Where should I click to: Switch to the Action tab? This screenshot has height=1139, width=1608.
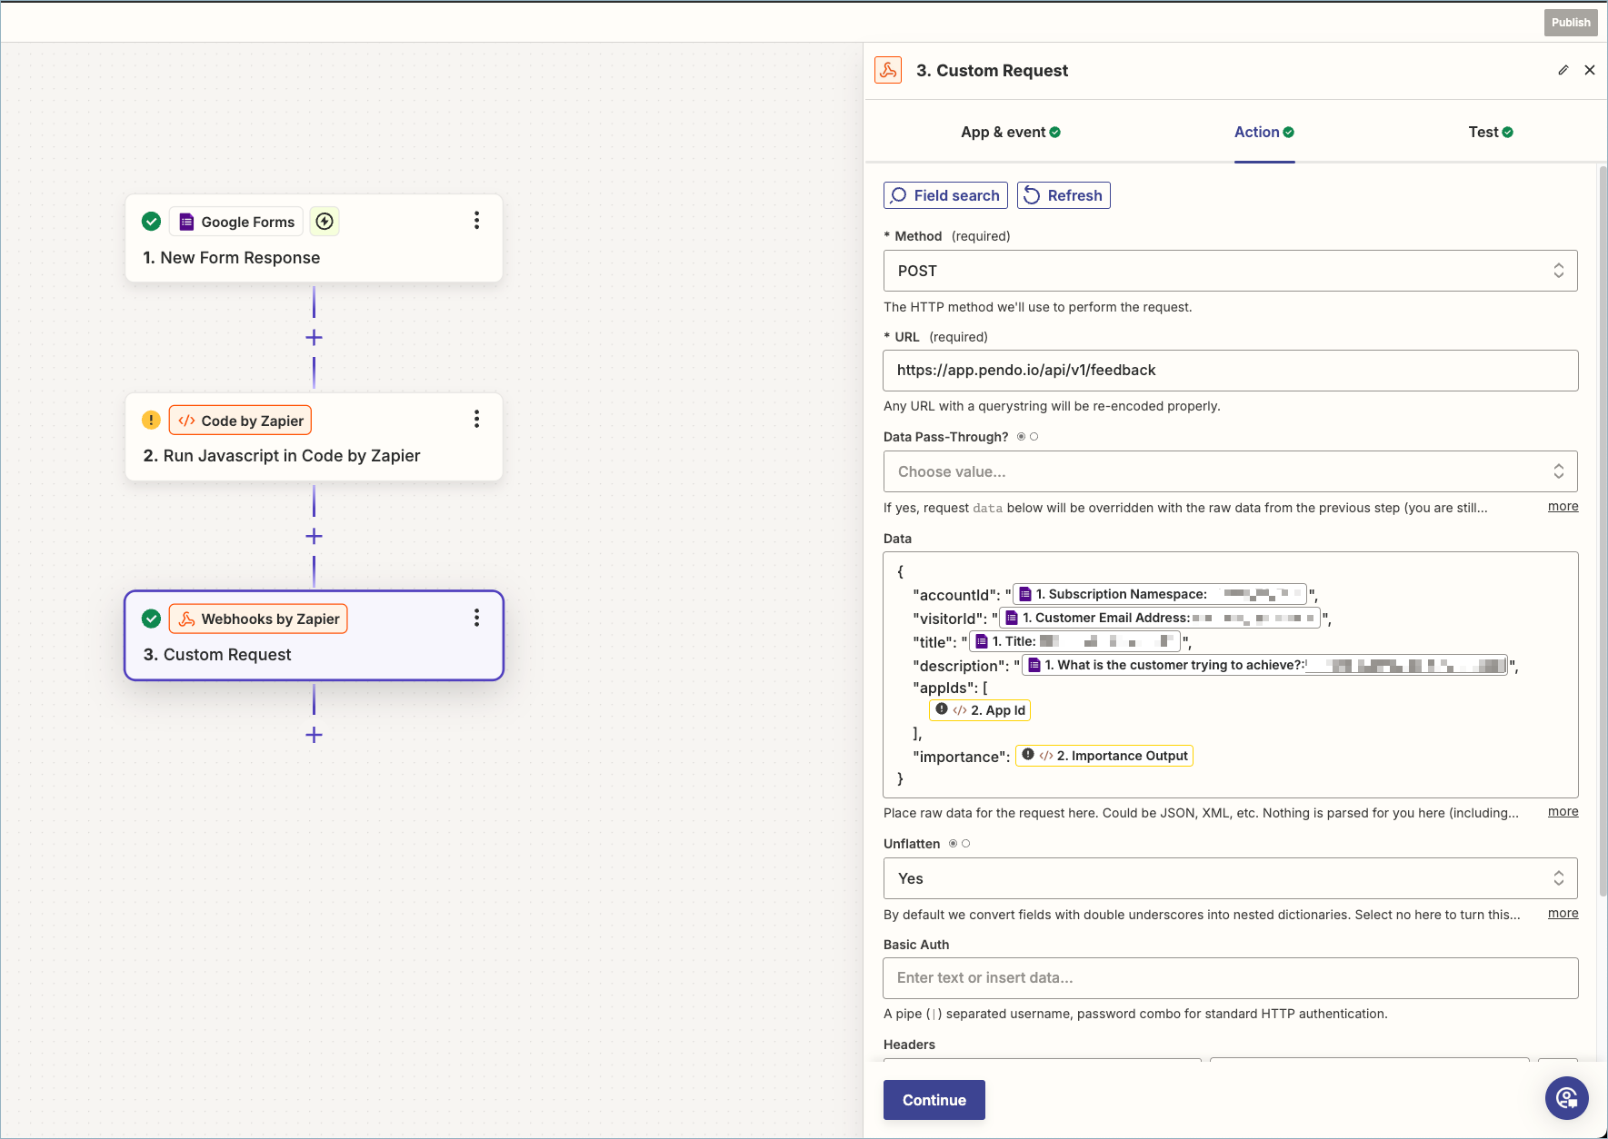click(x=1264, y=132)
